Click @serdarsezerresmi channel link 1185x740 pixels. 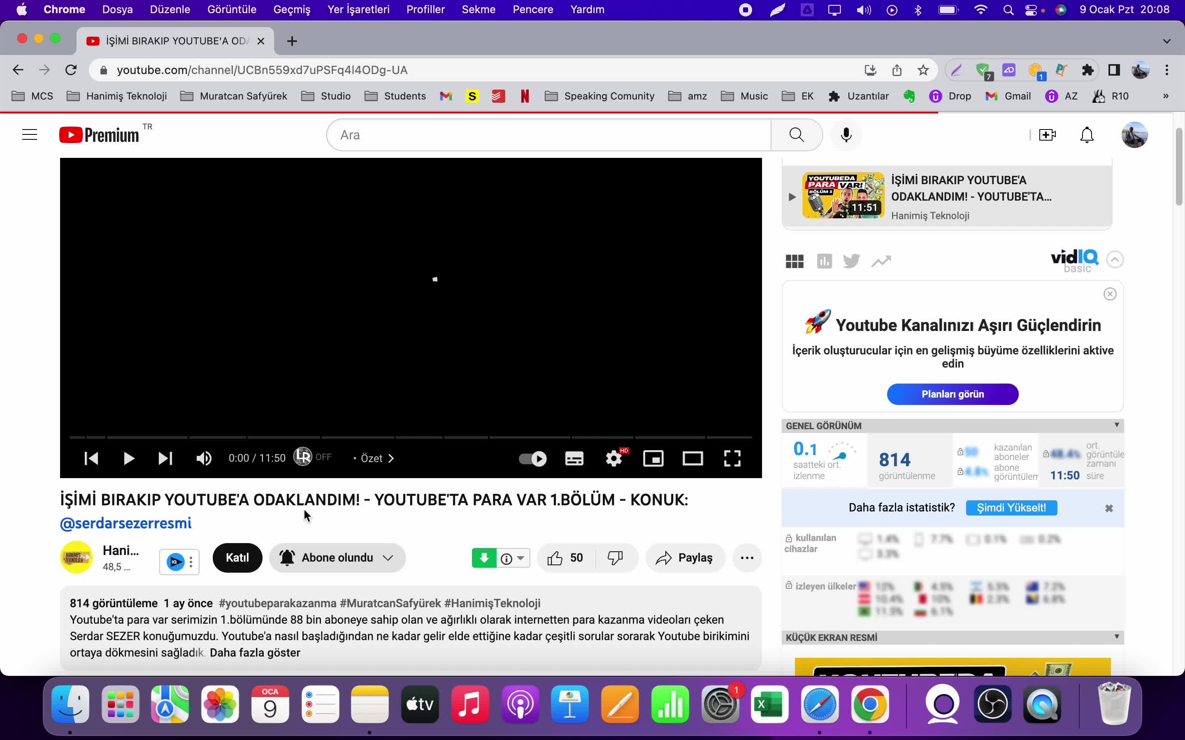[125, 523]
